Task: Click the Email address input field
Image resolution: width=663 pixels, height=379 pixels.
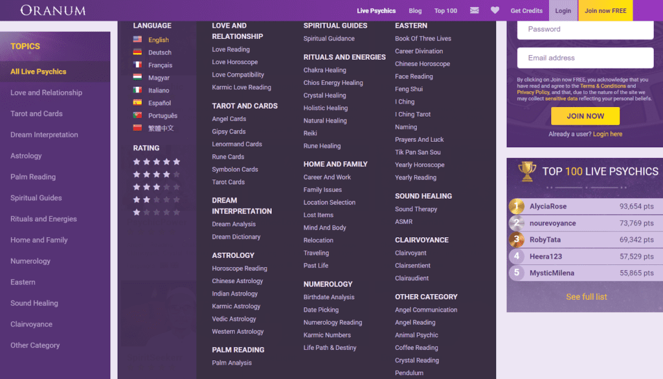Action: (585, 58)
